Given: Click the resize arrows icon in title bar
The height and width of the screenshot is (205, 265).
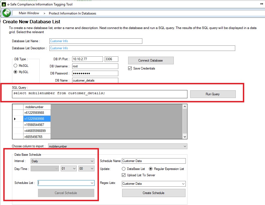Looking at the screenshot, I should (261, 4).
